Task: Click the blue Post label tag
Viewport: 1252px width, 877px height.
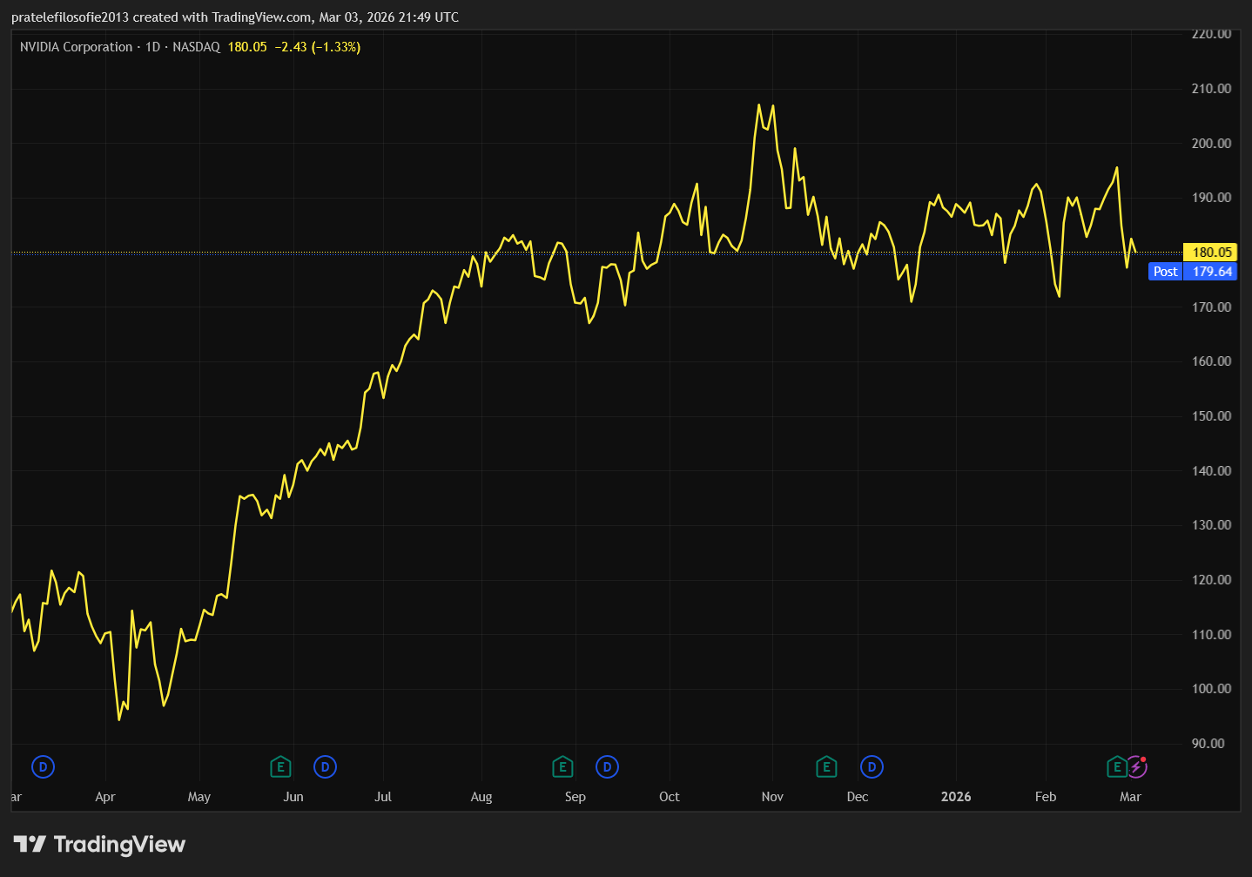Action: [1165, 272]
